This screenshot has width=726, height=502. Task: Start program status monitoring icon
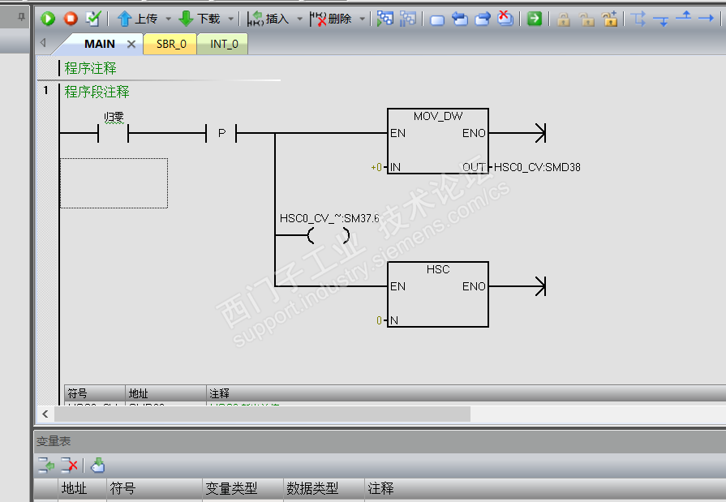click(384, 19)
